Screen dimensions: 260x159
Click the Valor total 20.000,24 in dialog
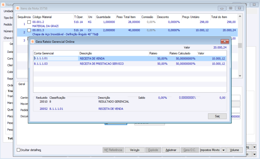tap(220, 47)
